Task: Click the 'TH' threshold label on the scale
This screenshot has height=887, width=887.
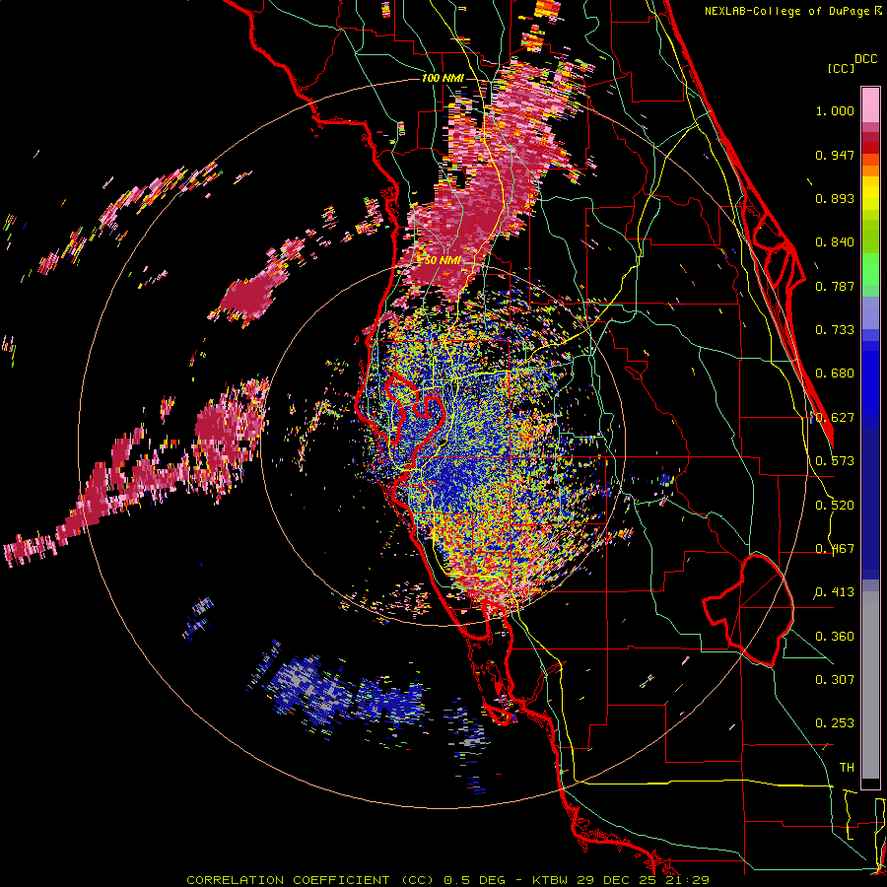Action: pos(847,768)
